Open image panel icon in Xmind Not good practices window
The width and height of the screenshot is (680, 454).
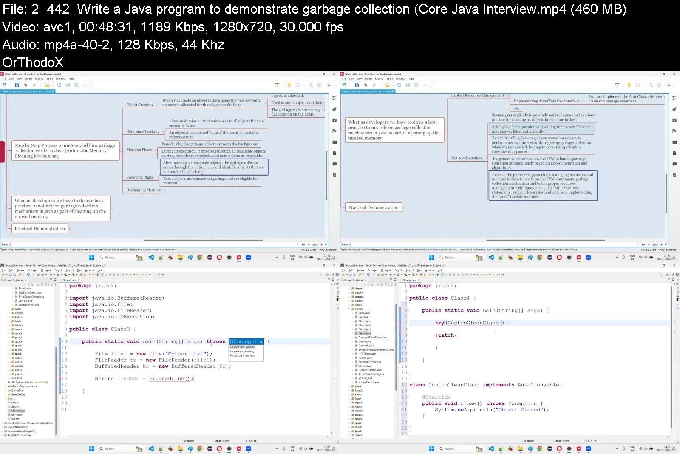[x=674, y=120]
